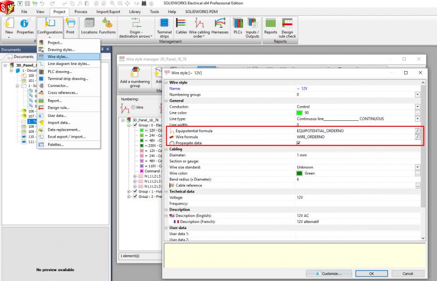Image resolution: width=437 pixels, height=281 pixels.
Task: Edit the Name field value 12V
Action: (x=358, y=89)
